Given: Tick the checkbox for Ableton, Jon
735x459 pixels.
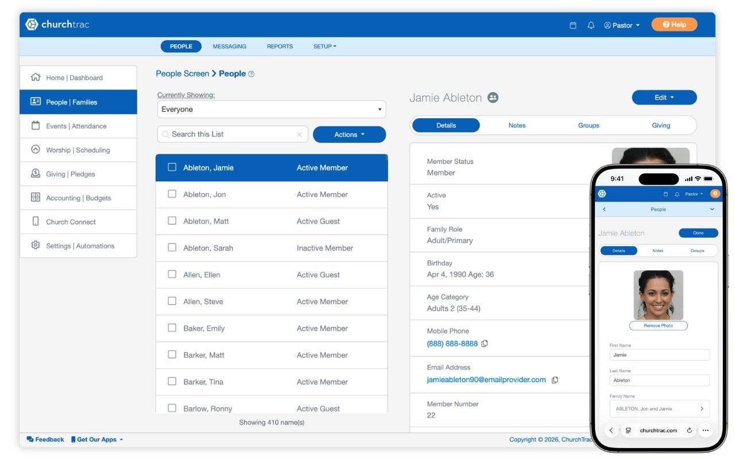Looking at the screenshot, I should (x=172, y=194).
